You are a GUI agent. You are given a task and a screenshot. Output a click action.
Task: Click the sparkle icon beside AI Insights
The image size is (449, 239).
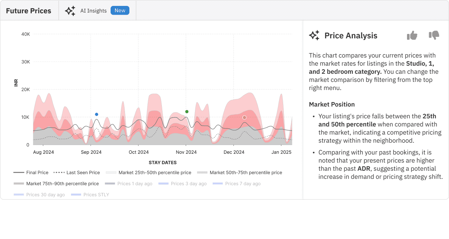point(70,11)
